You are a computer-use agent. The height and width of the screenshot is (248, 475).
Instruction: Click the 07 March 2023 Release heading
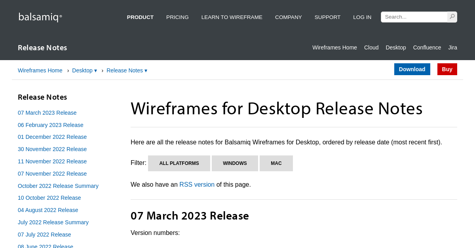190,216
